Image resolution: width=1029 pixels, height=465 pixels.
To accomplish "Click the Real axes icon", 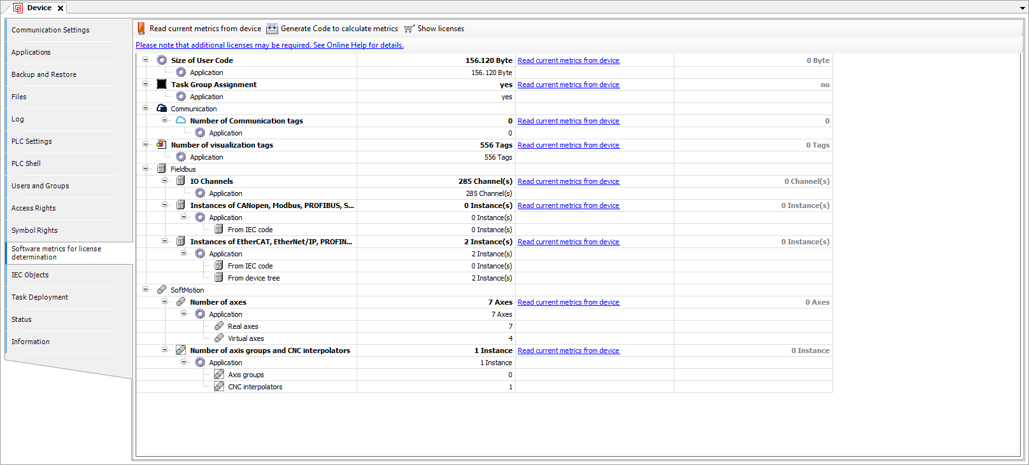I will (219, 326).
